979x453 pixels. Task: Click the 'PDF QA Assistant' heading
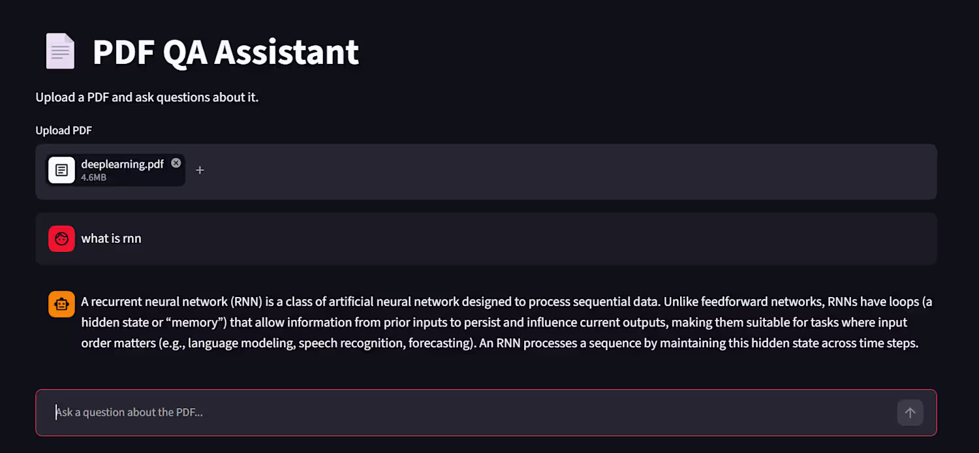pos(226,52)
